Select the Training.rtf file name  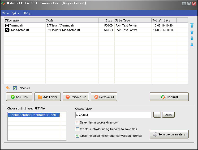(16, 25)
